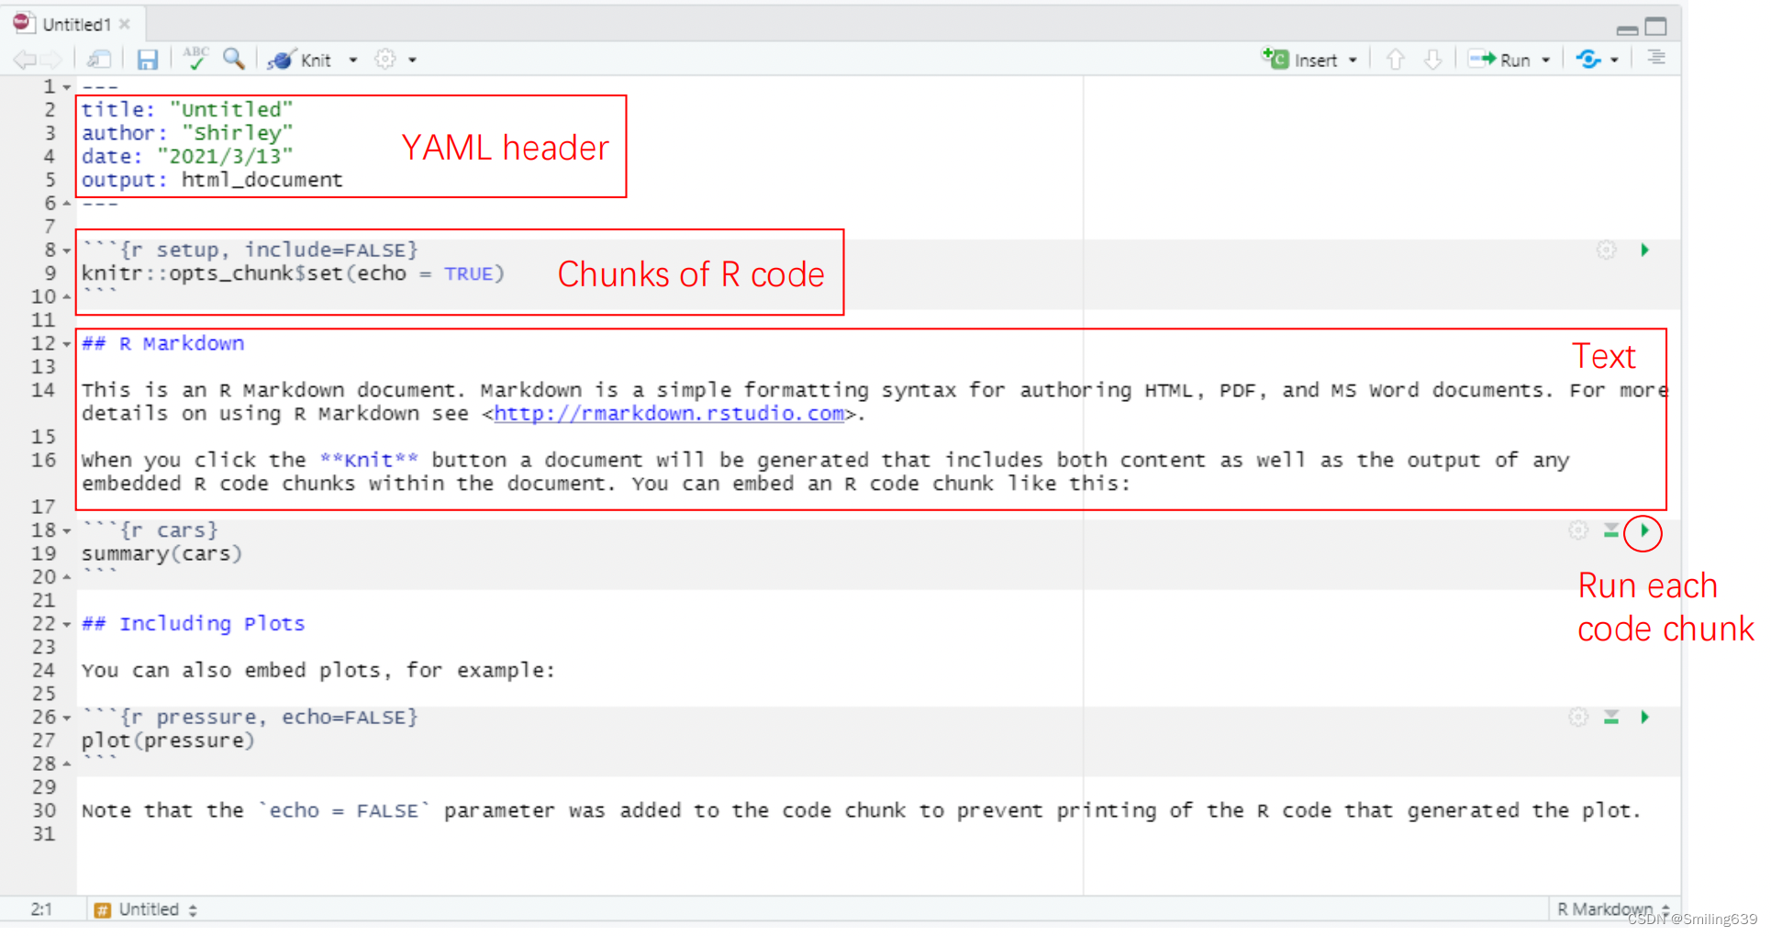This screenshot has width=1771, height=936.
Task: Run spell check on document
Action: coord(195,58)
